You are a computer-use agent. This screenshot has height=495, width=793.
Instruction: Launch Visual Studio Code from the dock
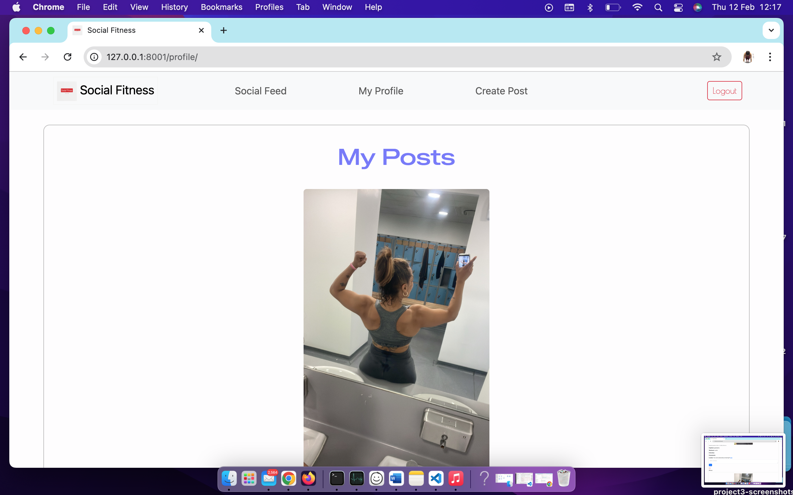pos(436,478)
